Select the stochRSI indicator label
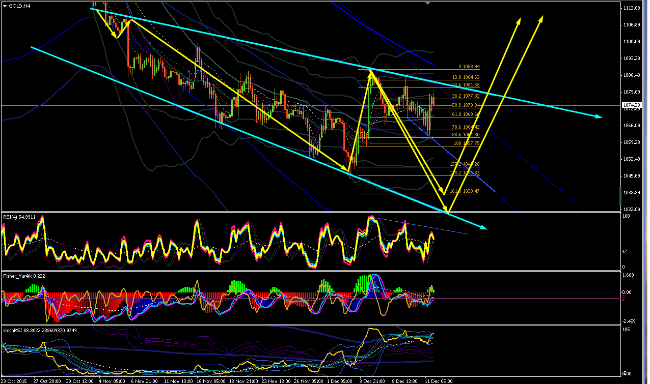The image size is (650, 384). 12,330
